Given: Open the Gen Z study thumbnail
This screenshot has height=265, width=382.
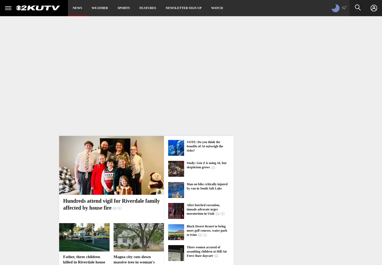Looking at the screenshot, I should pos(176,169).
